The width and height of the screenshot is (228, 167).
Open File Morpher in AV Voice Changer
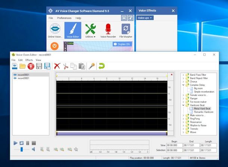(126, 30)
